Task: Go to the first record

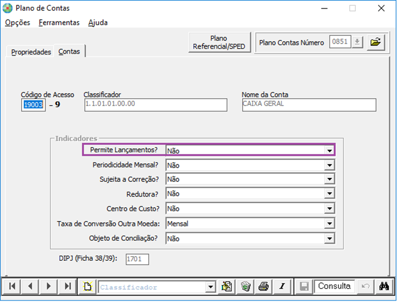Action: coord(12,286)
